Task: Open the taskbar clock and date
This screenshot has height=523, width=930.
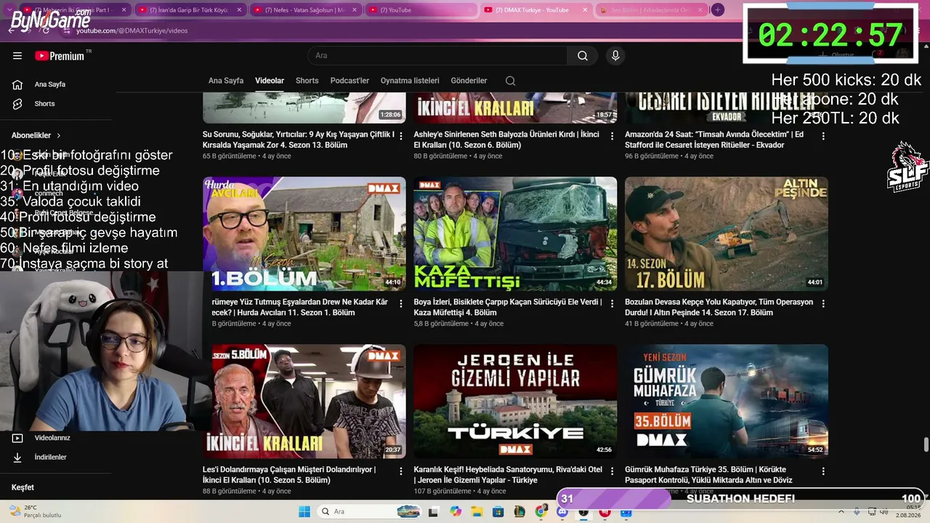Action: 908,511
